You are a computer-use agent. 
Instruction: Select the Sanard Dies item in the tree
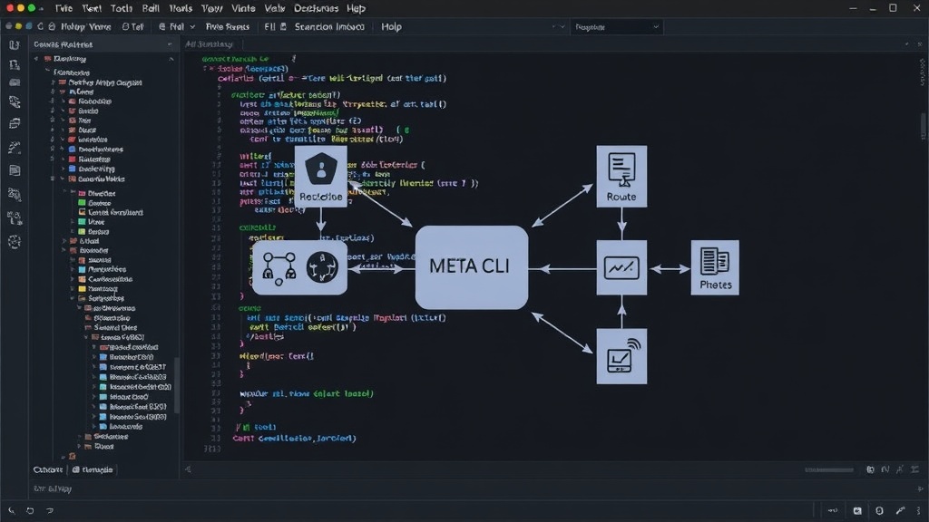[111, 327]
